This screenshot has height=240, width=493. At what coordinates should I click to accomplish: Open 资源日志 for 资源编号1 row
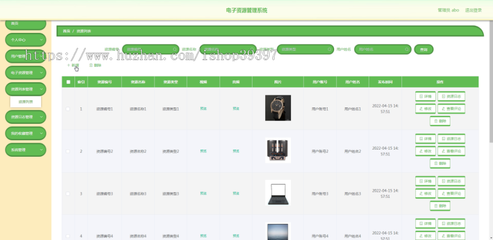tap(451, 96)
